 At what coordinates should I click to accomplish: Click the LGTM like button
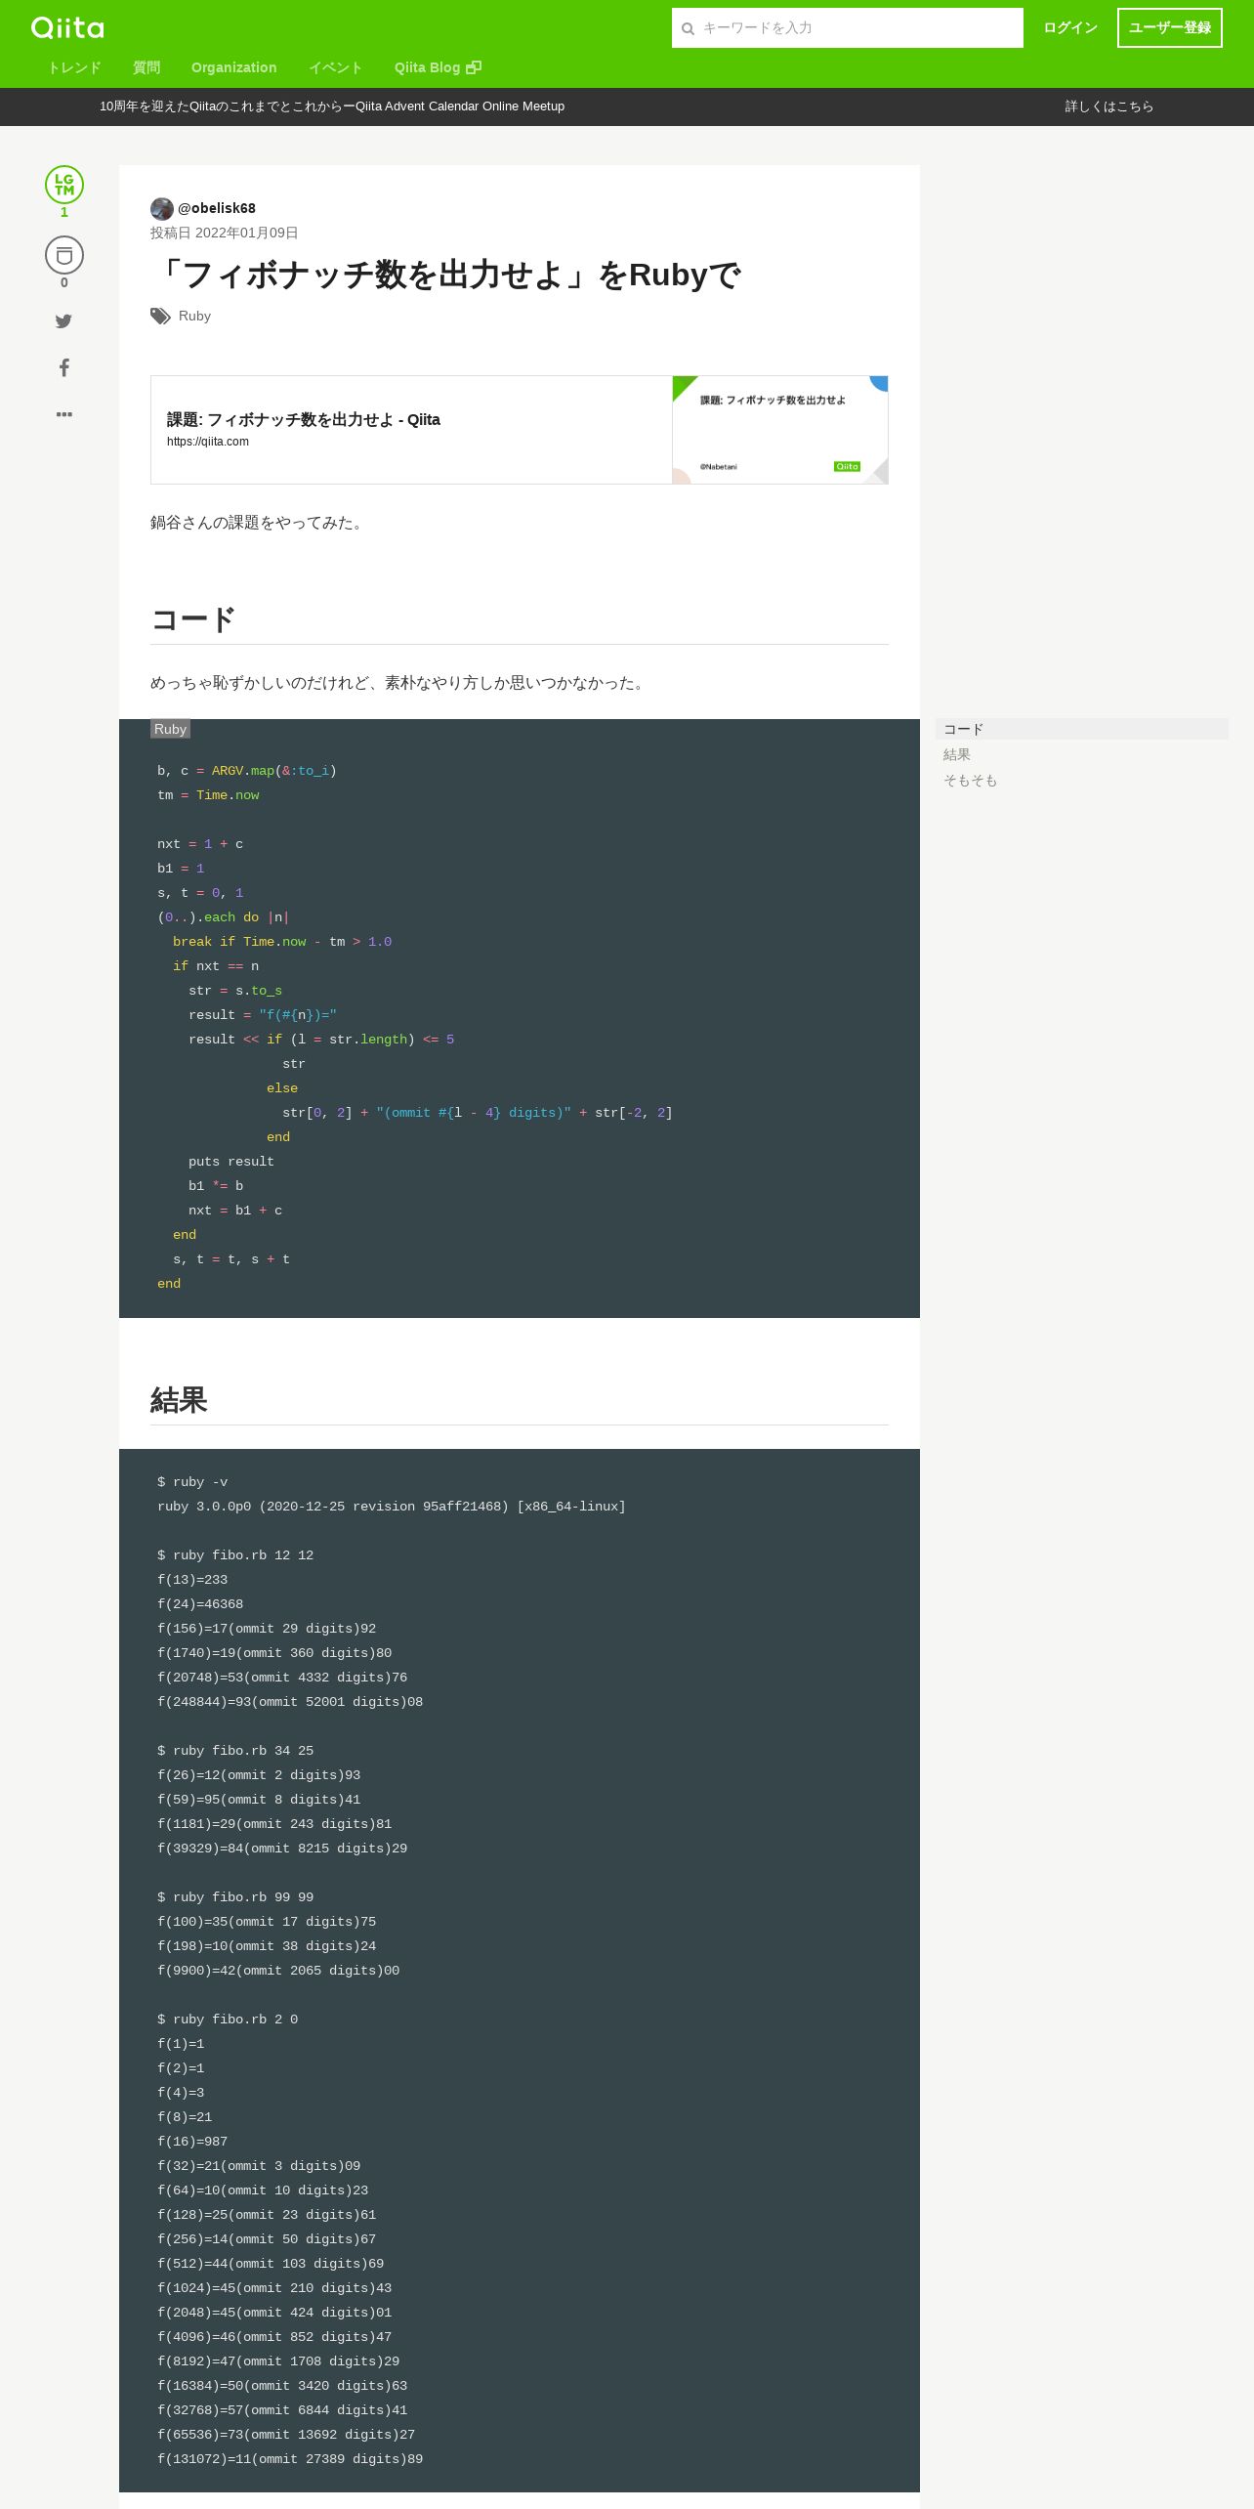pos(64,185)
